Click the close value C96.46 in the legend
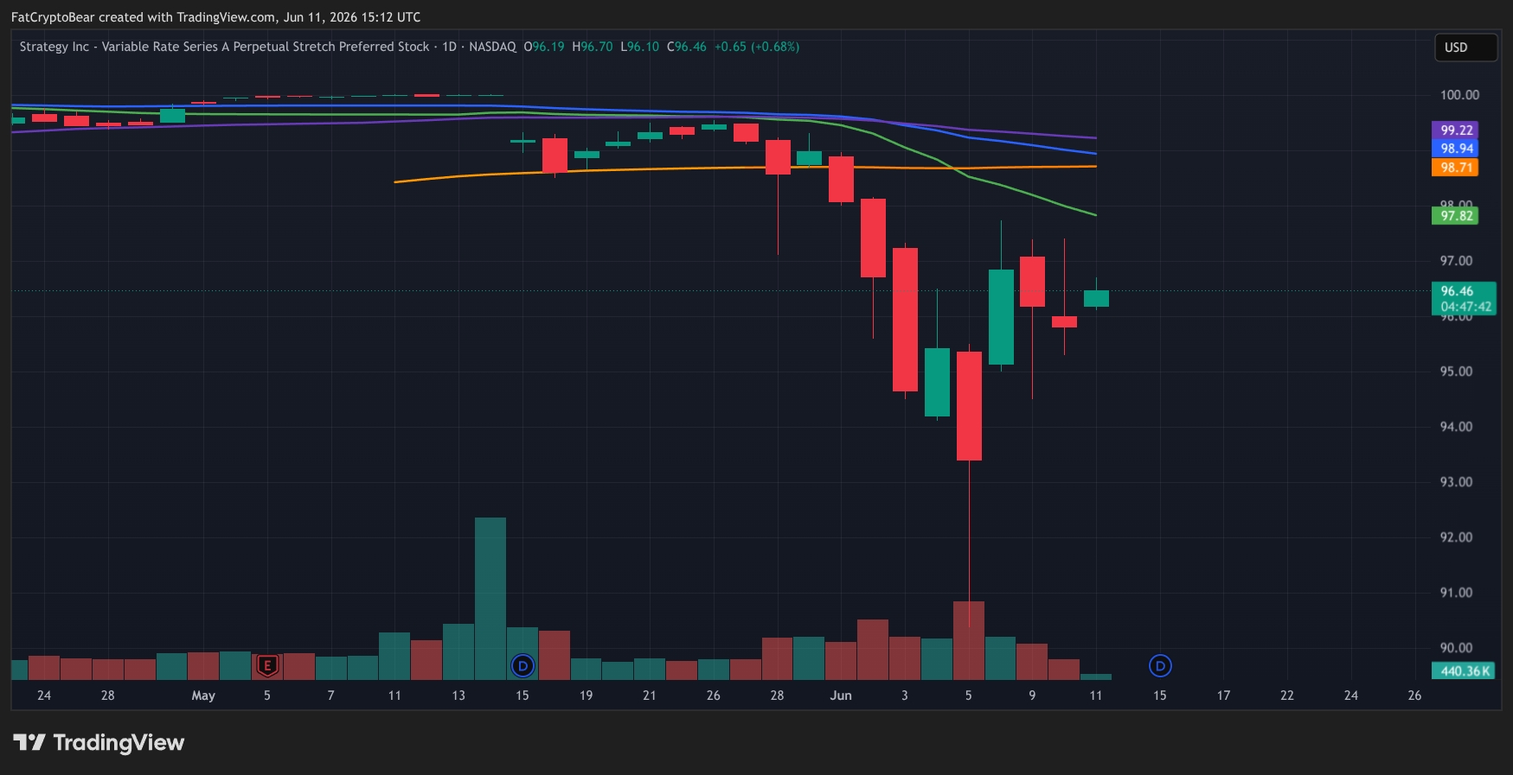1513x775 pixels. 687,47
